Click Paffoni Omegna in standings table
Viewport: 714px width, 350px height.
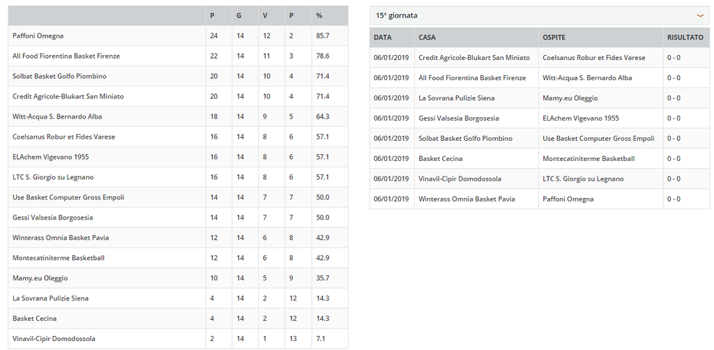coord(38,36)
